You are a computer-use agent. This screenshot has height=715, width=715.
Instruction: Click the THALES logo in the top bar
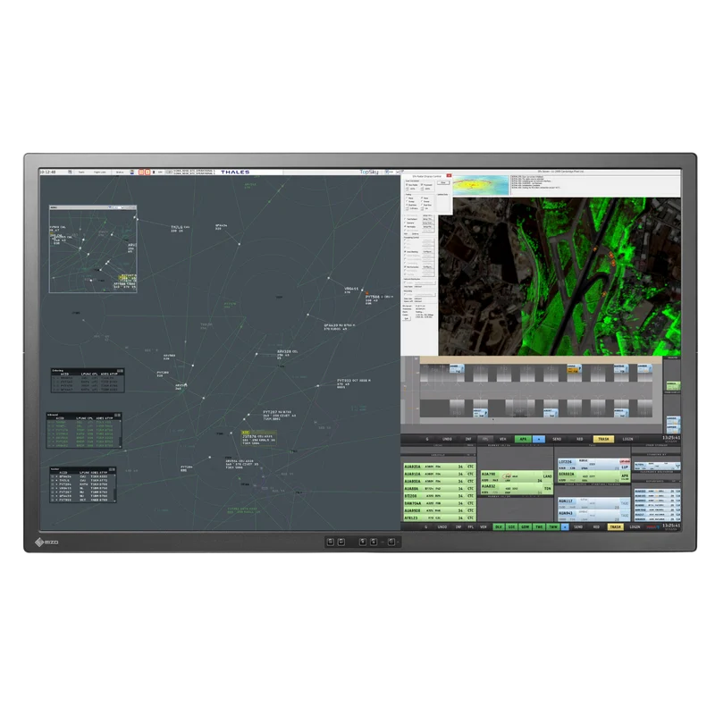point(235,172)
